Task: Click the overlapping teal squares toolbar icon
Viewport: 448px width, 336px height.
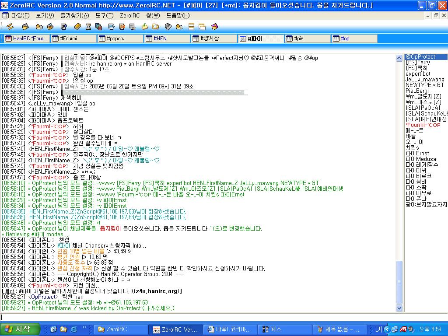Action: (x=99, y=27)
